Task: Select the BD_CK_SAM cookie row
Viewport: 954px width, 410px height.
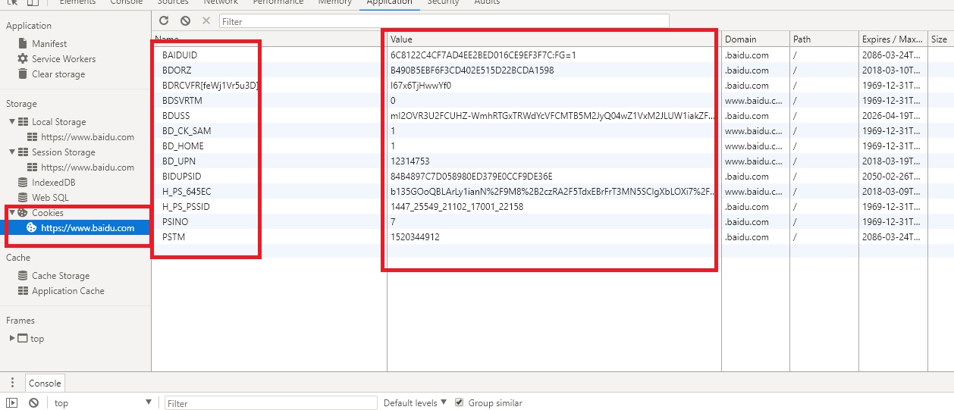Action: click(x=552, y=131)
